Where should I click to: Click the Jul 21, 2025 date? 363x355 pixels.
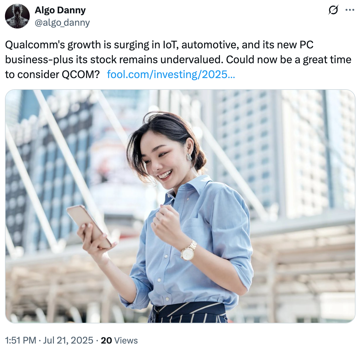[68, 340]
